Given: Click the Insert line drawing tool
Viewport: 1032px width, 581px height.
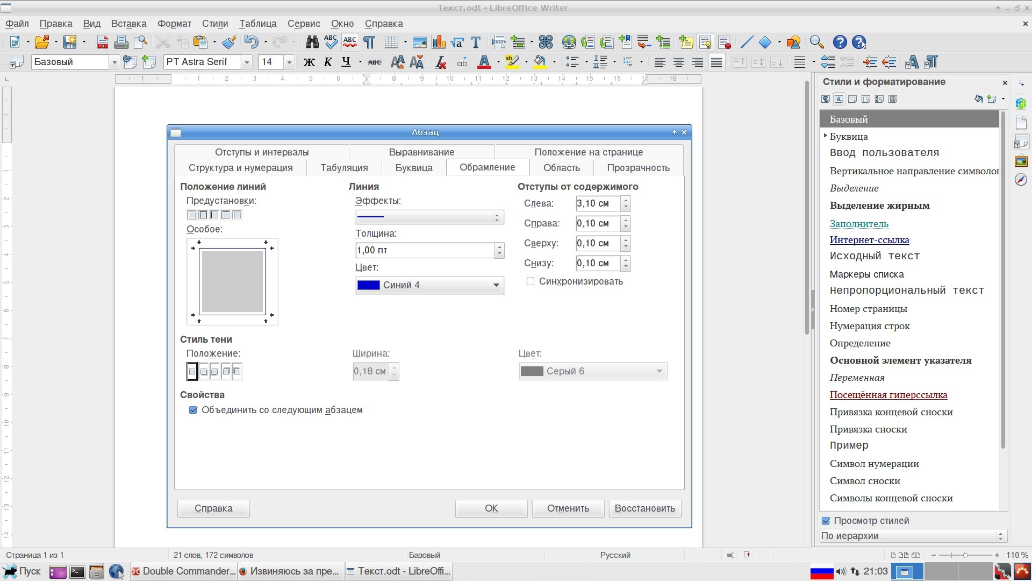Looking at the screenshot, I should (x=747, y=42).
